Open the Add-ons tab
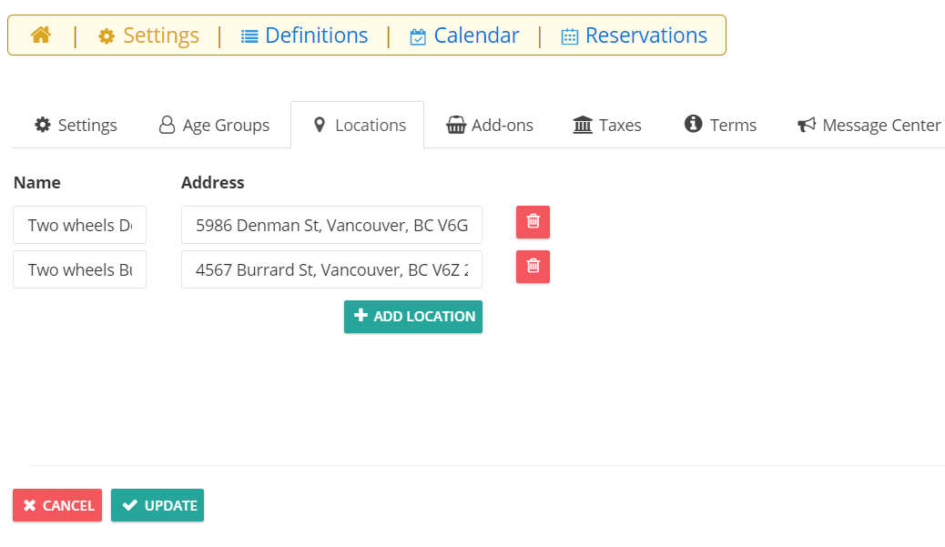 pos(490,126)
